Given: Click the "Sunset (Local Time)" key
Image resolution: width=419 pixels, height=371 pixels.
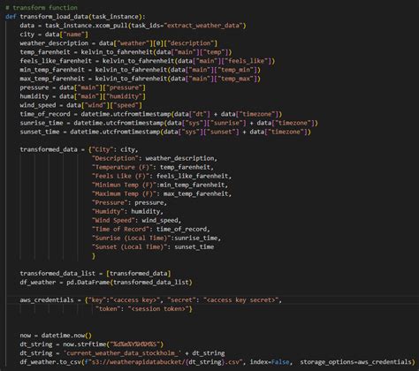Looking at the screenshot, I should click(129, 246).
